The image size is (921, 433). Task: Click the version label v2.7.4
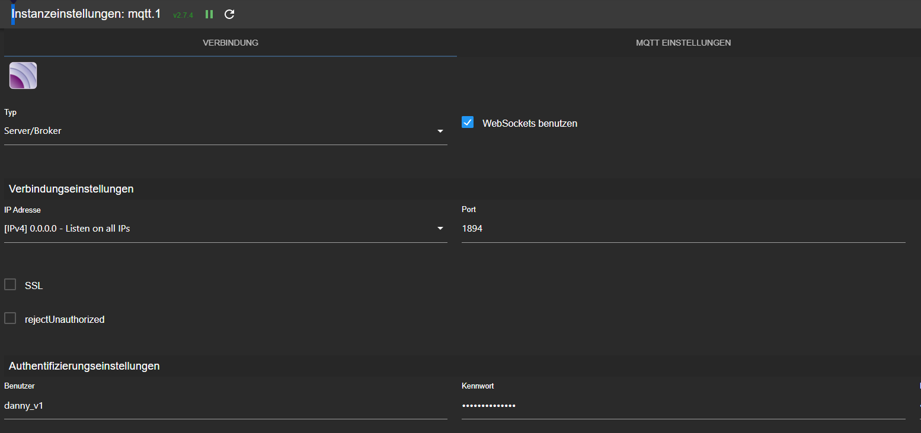[x=183, y=15]
